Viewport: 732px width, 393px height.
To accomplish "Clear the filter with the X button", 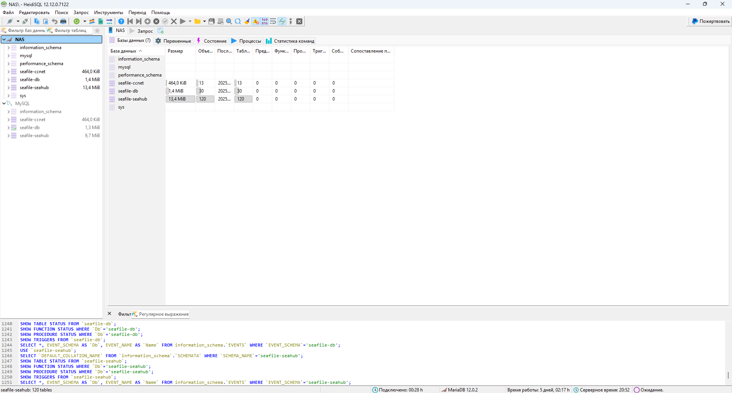I will click(x=109, y=313).
